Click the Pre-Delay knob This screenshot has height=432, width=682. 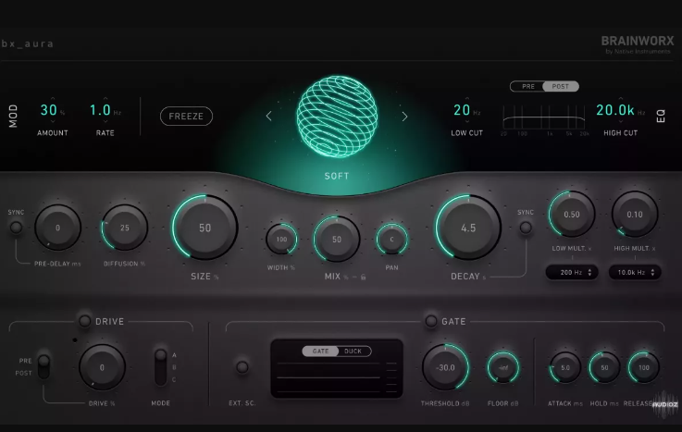click(x=58, y=228)
